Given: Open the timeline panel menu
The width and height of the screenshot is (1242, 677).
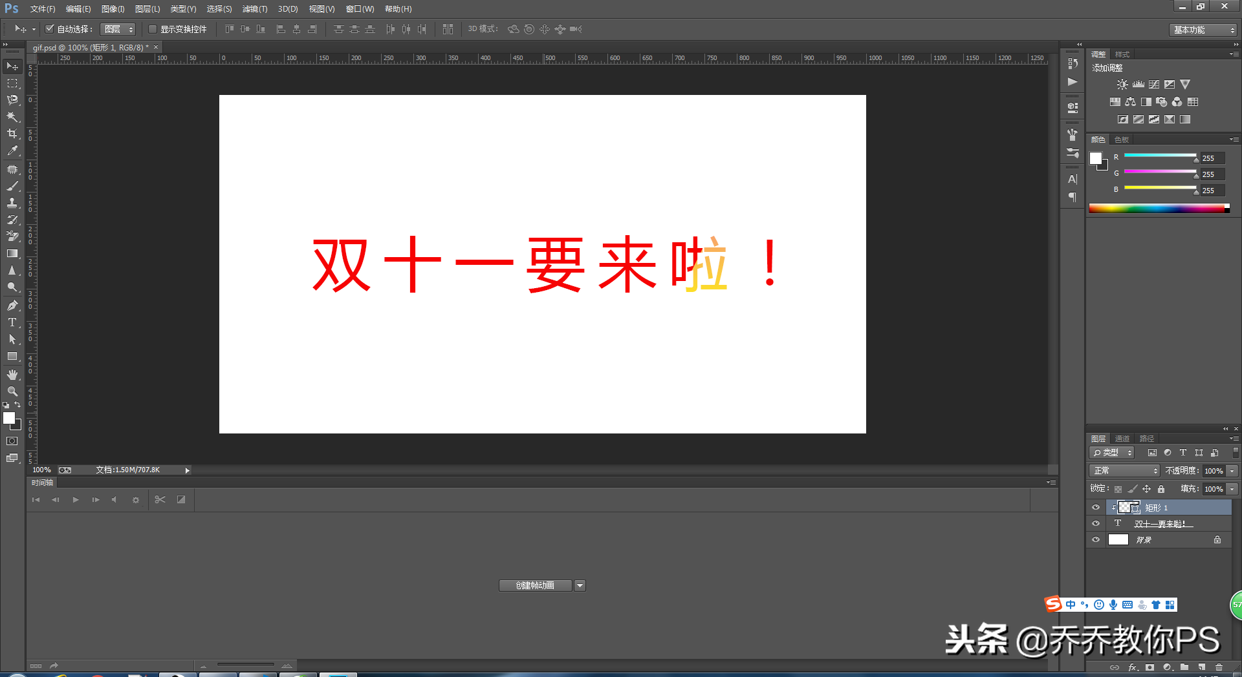Looking at the screenshot, I should (x=1051, y=483).
